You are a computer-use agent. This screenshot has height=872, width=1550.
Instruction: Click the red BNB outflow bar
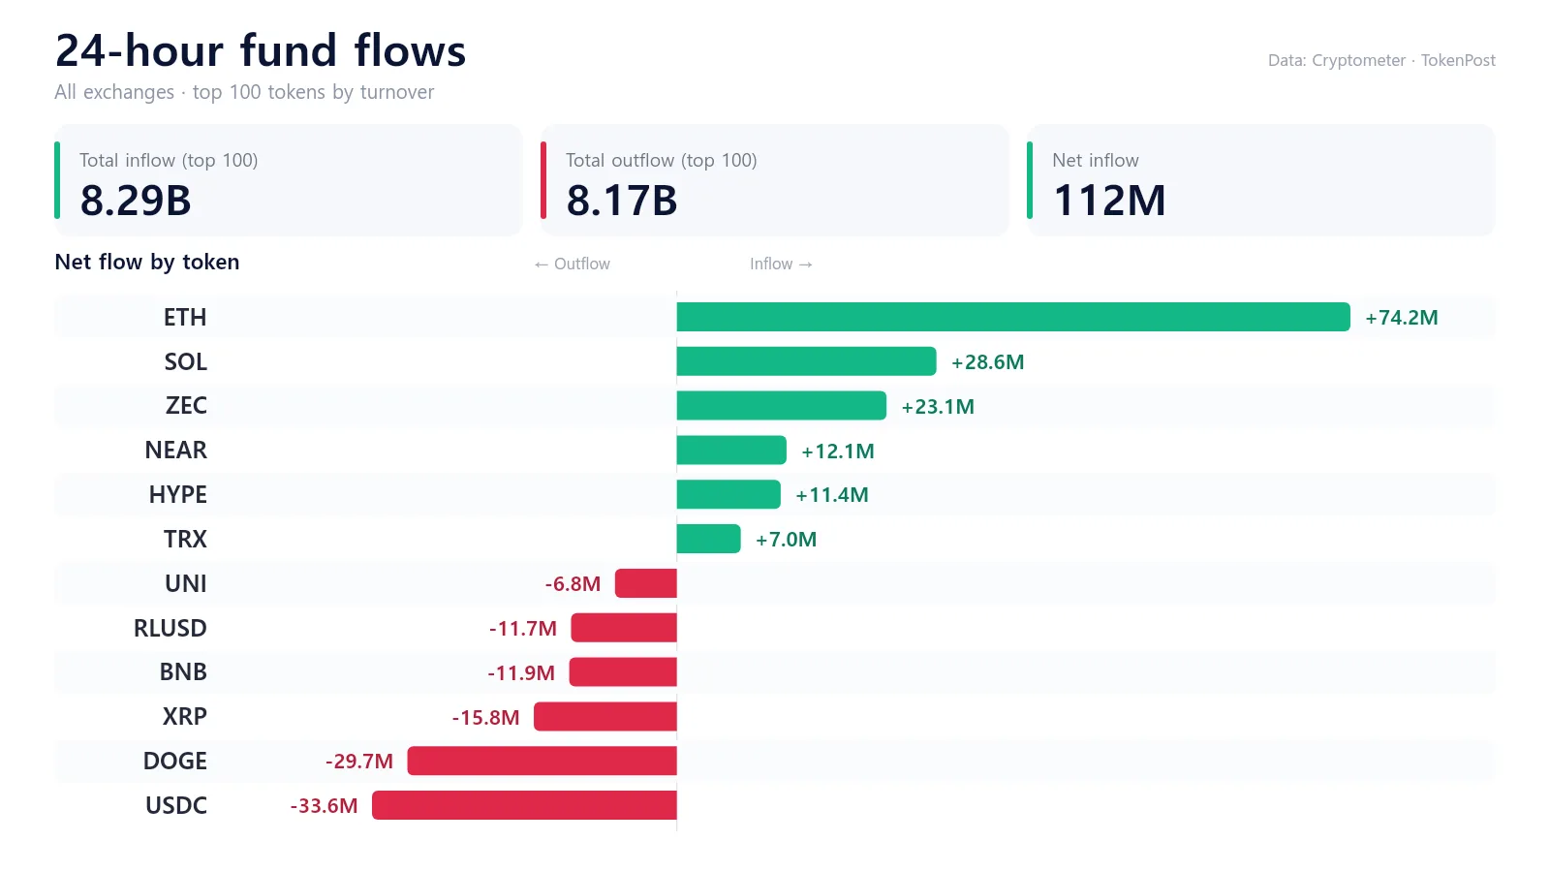(x=623, y=672)
